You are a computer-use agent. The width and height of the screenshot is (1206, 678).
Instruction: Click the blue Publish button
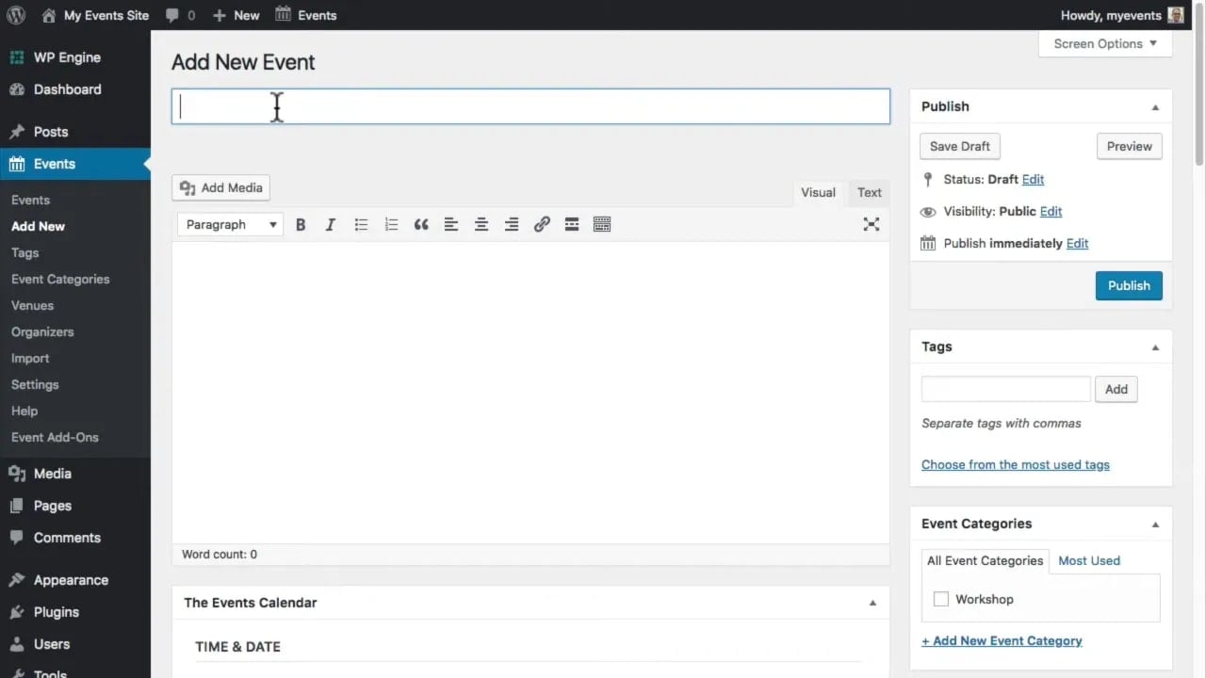pos(1129,285)
